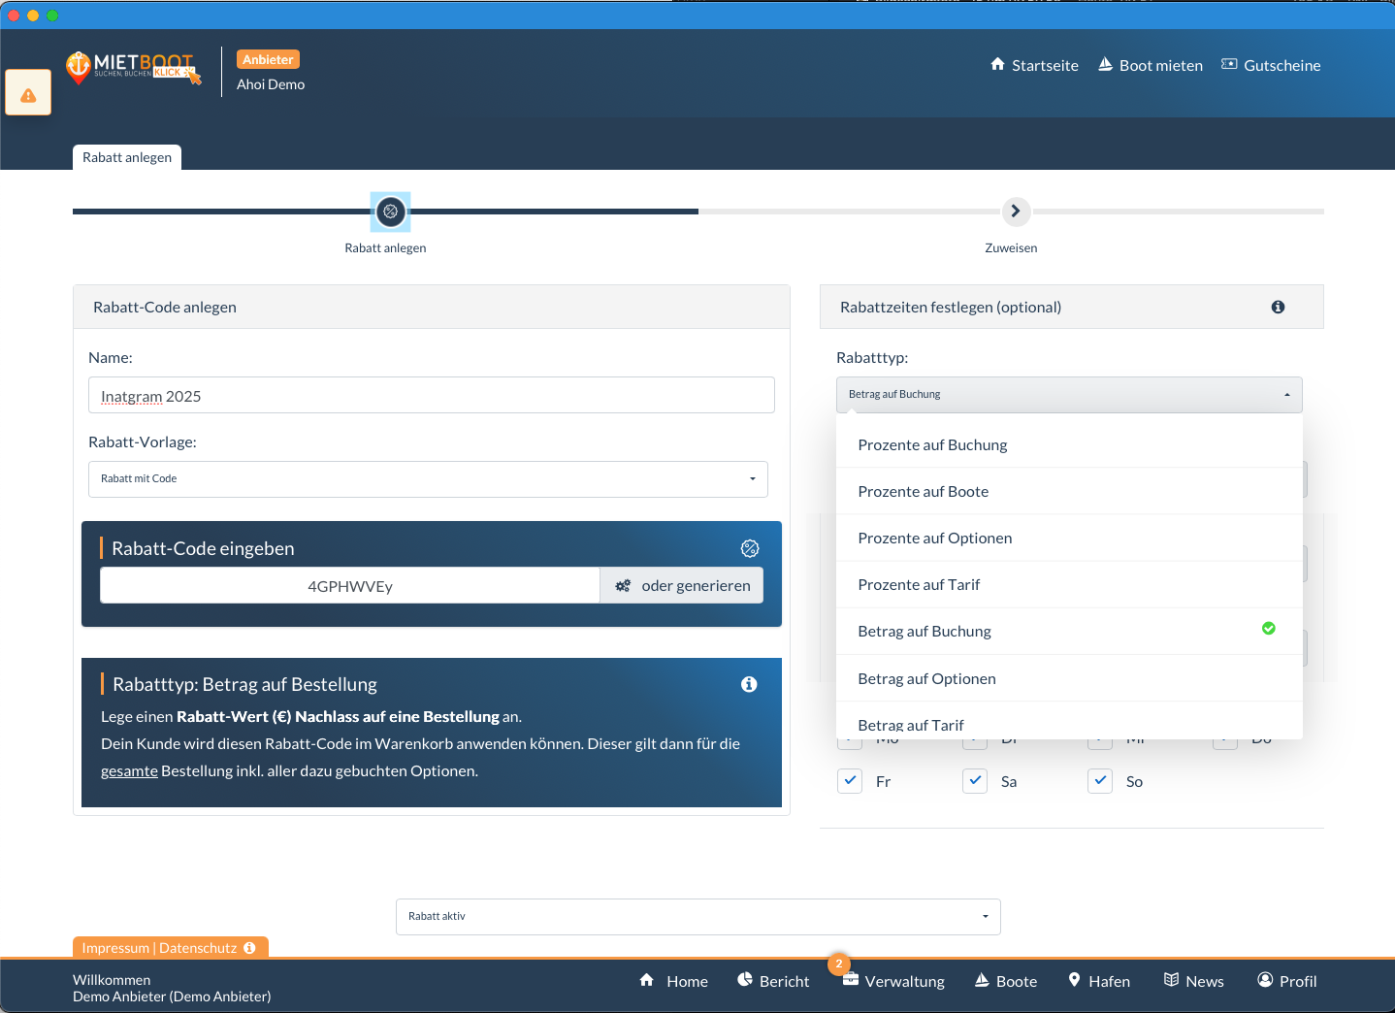Open the Rabatt-Vorlage dropdown
This screenshot has width=1395, height=1013.
click(x=428, y=479)
